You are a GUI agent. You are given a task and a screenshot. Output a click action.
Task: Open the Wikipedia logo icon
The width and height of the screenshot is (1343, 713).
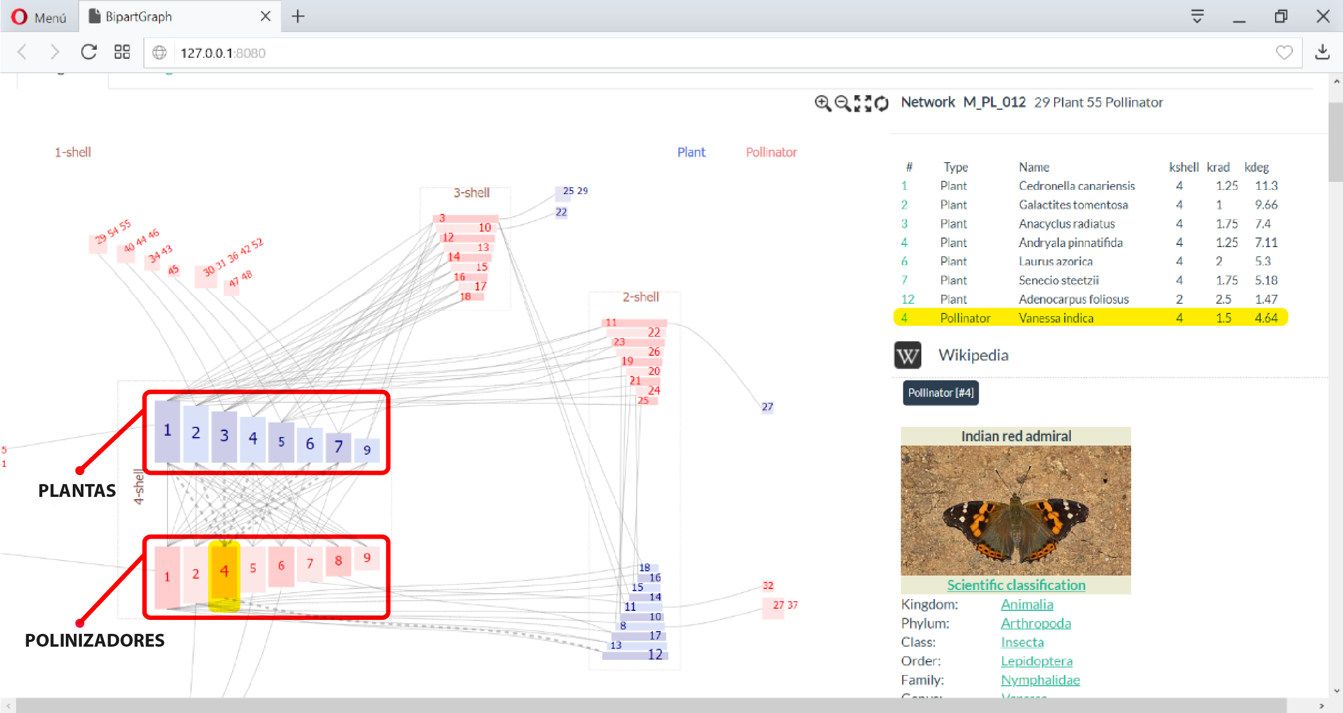point(907,355)
